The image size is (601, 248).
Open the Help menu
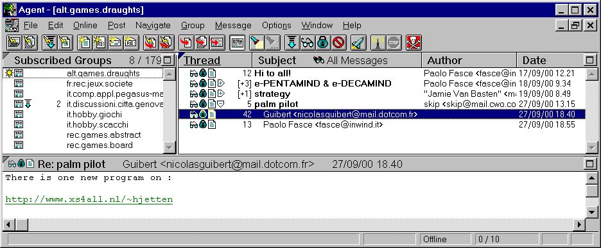point(352,25)
